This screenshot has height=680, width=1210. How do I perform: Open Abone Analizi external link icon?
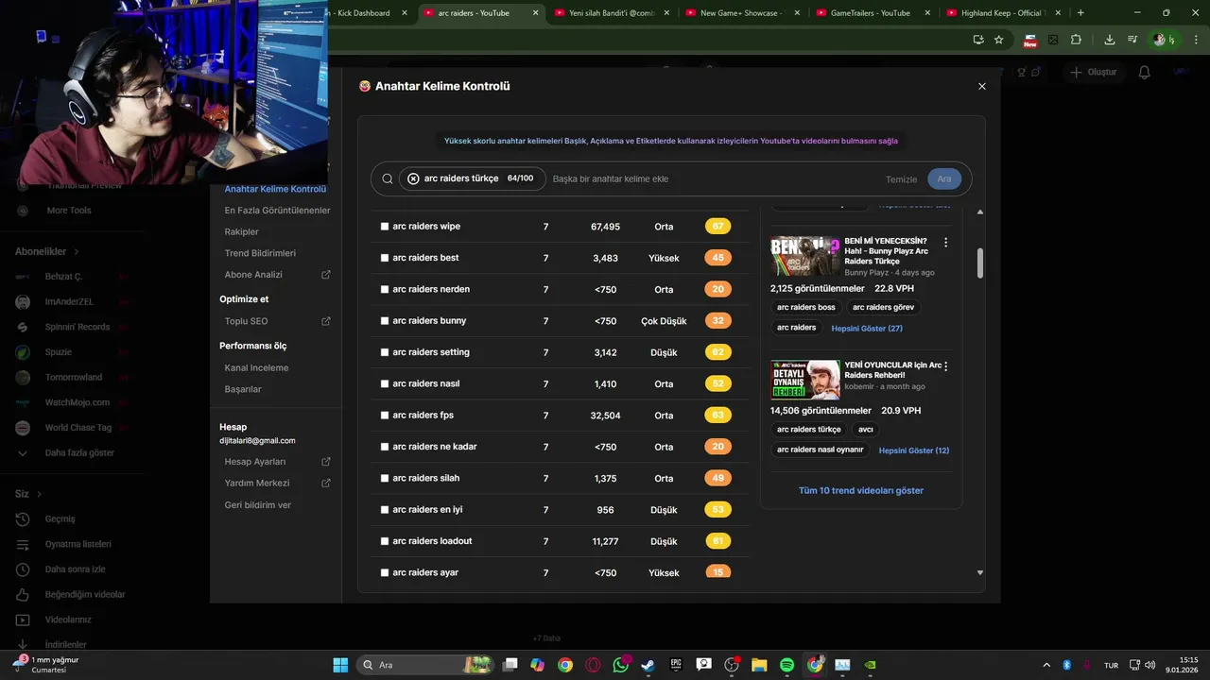pyautogui.click(x=326, y=275)
